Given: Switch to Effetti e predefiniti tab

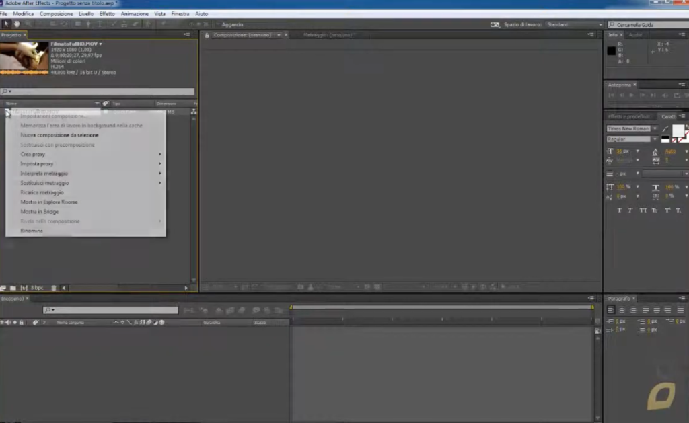Looking at the screenshot, I should pos(629,117).
